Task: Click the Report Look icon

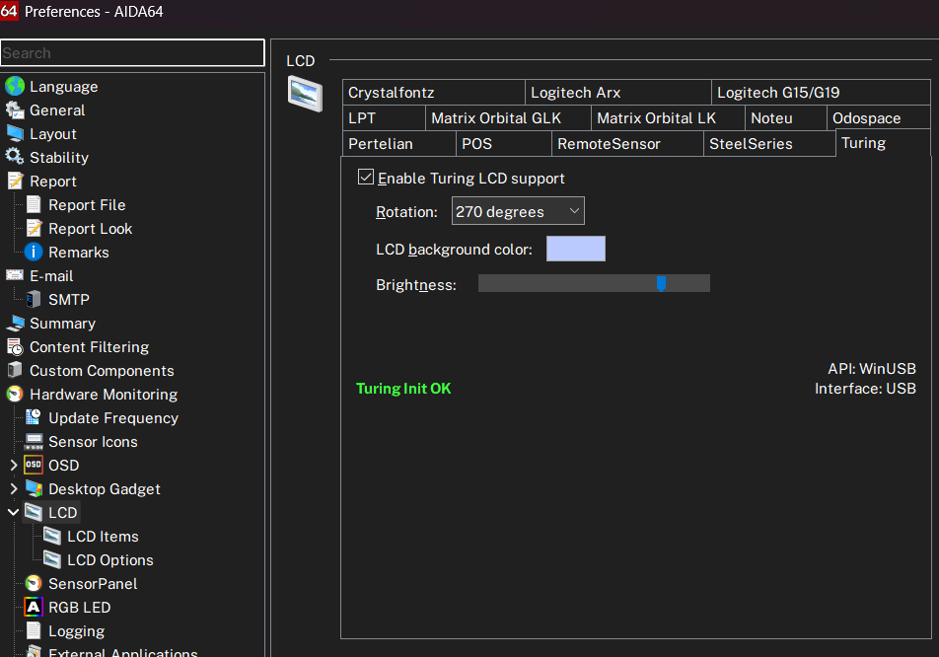Action: click(x=34, y=228)
